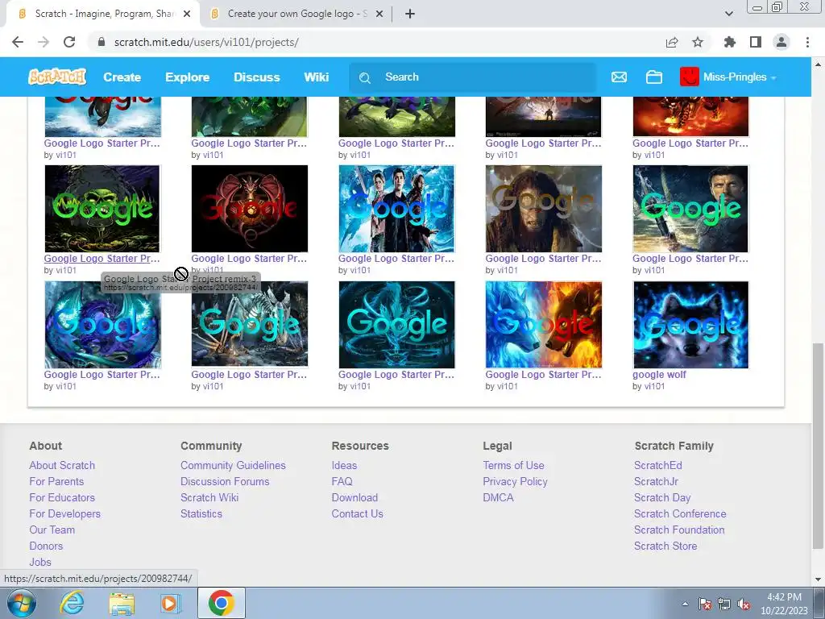
Task: Open For Educators link
Action: pyautogui.click(x=62, y=497)
